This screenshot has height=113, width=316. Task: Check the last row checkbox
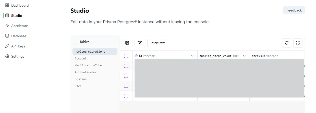126,96
